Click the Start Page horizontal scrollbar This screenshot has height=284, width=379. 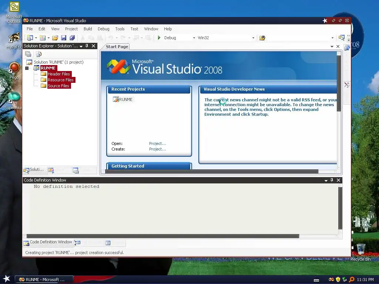[211, 172]
